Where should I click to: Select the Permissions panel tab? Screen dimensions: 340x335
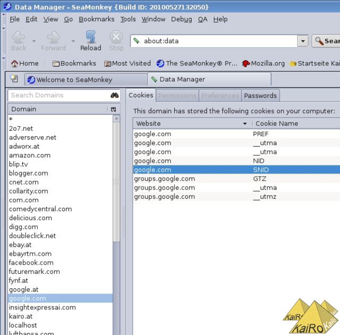[177, 96]
